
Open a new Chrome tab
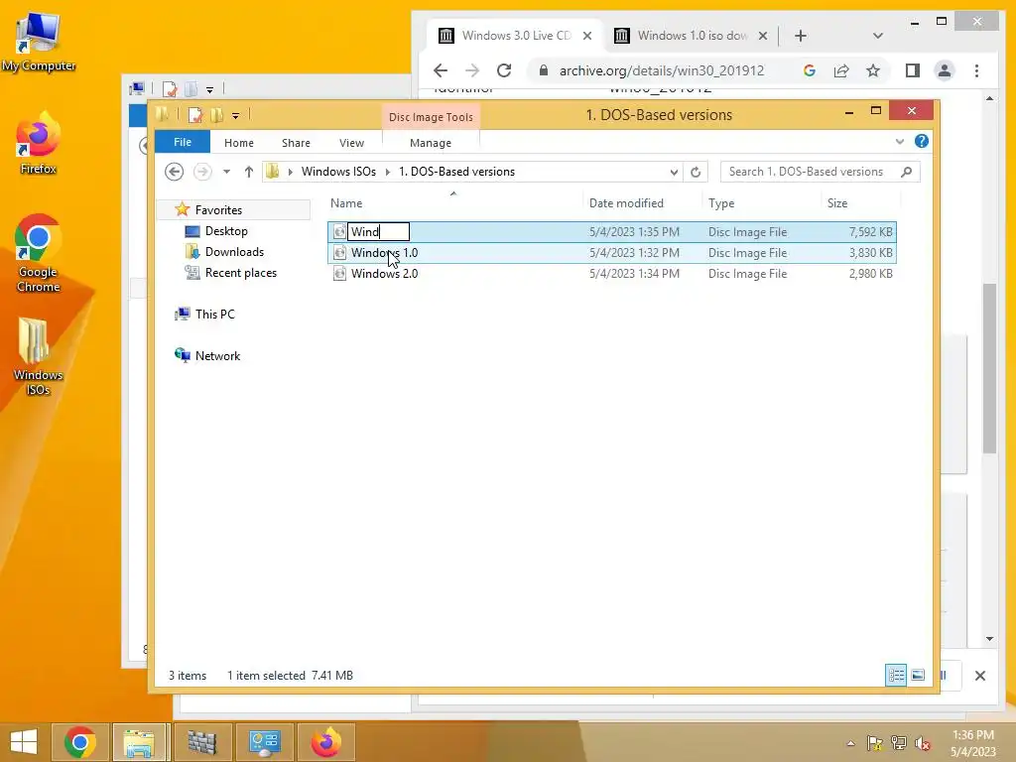801,36
